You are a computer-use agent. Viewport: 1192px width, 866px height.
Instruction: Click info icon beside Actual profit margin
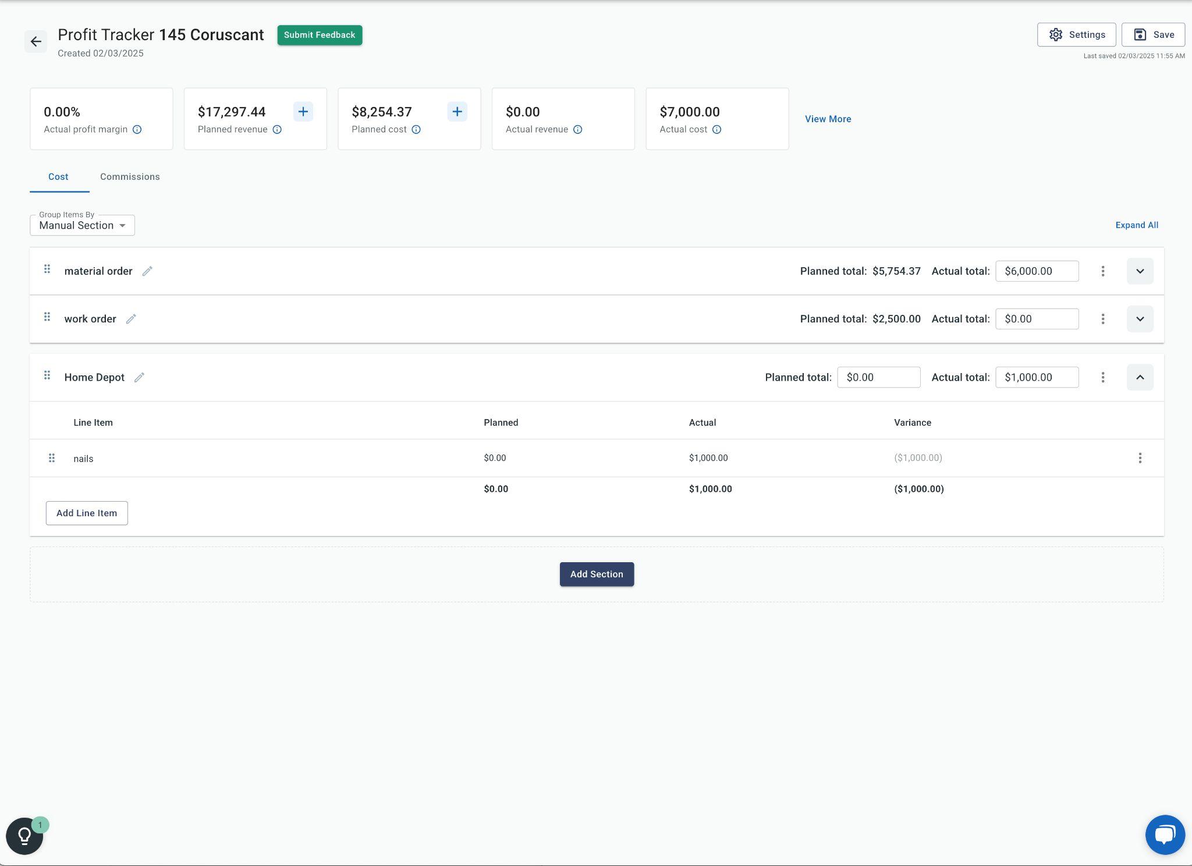(137, 130)
